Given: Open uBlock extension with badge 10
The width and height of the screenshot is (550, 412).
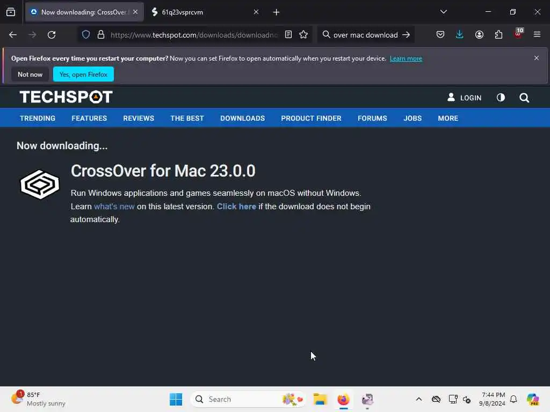Looking at the screenshot, I should click(518, 34).
